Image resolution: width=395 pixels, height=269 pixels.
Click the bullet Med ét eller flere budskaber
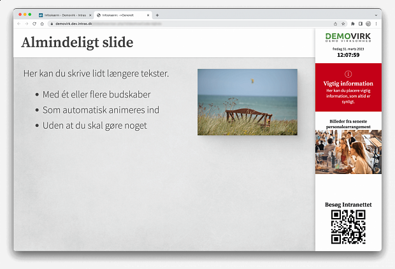pyautogui.click(x=96, y=94)
